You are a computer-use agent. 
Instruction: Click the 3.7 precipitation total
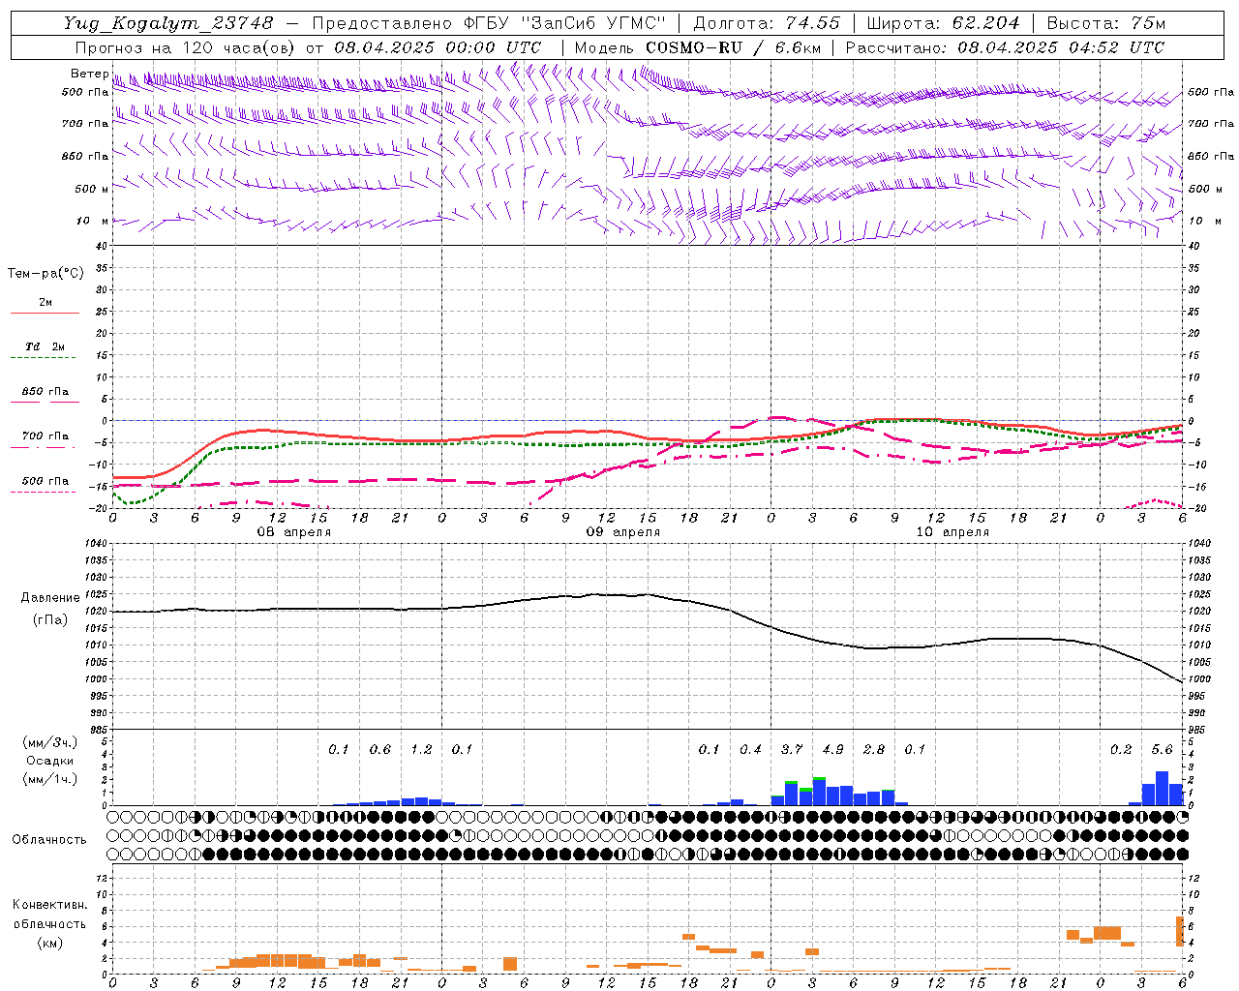(792, 749)
